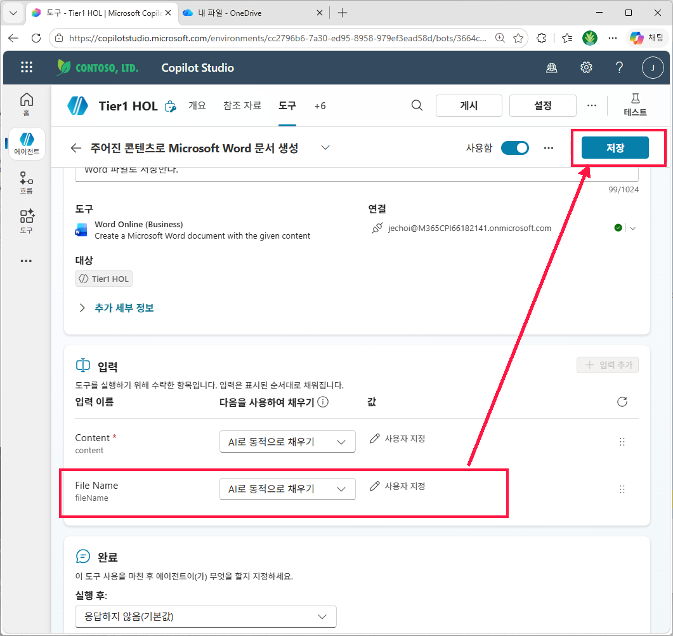The width and height of the screenshot is (673, 636).
Task: Click the drag handle for the Content row
Action: [x=622, y=442]
